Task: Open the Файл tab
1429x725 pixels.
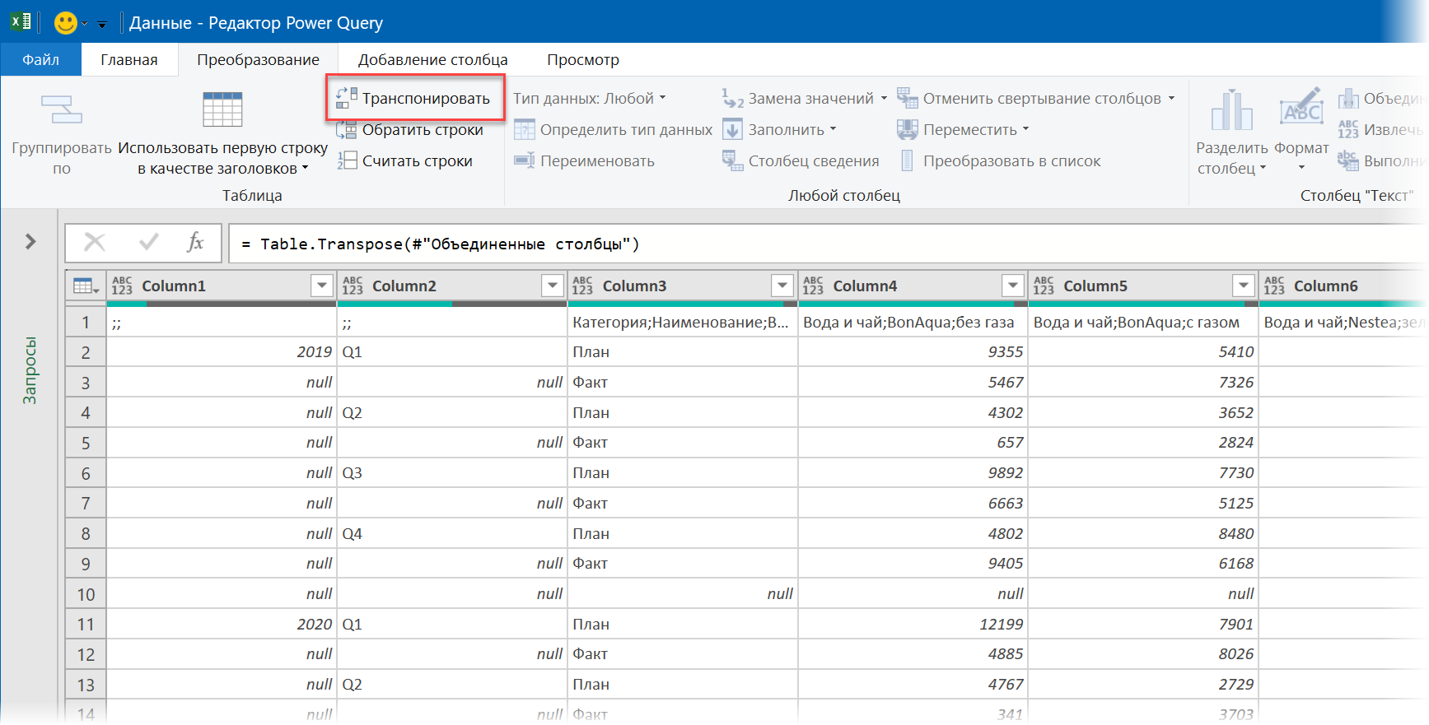Action: [x=41, y=59]
